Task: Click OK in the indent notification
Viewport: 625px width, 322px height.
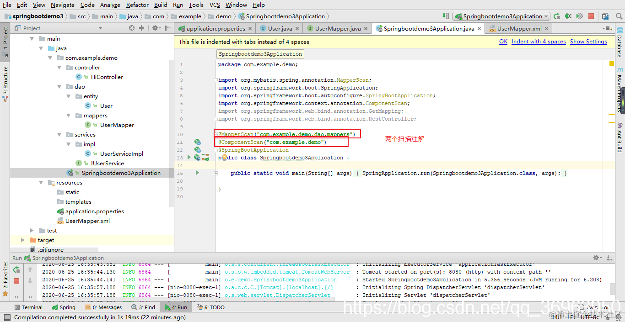Action: point(503,42)
